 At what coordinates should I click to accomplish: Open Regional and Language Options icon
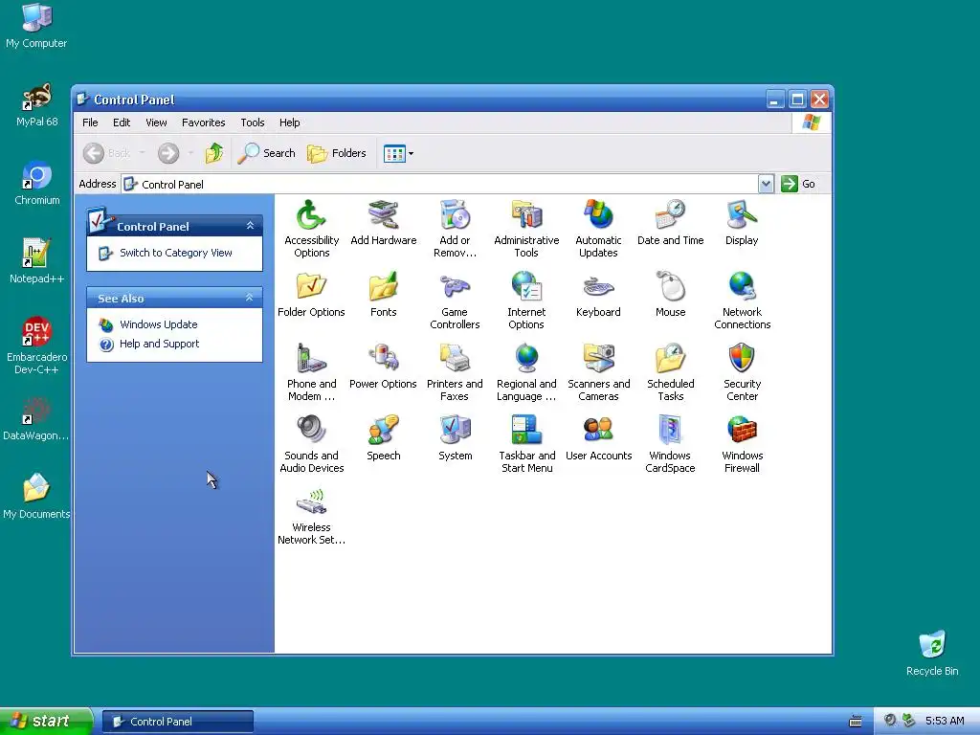(526, 371)
